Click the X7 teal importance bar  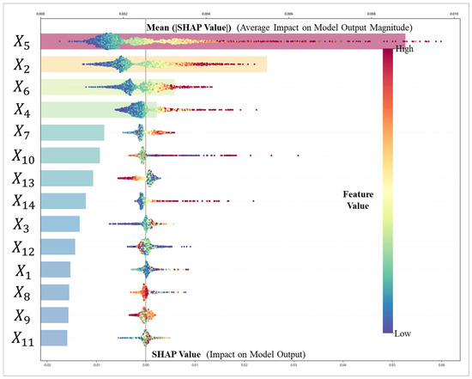(73, 132)
